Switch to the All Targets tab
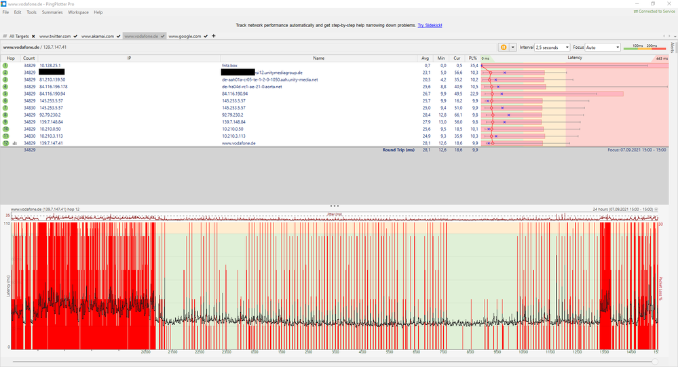This screenshot has height=367, width=678. 19,37
